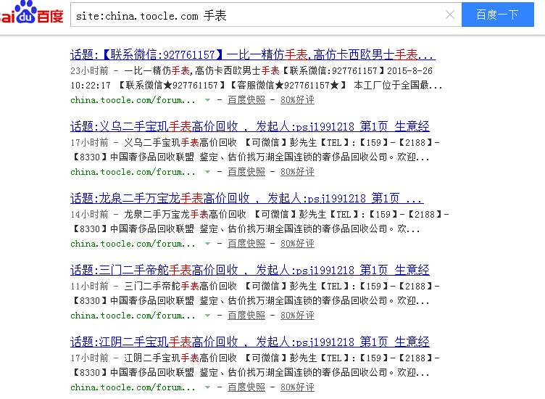Viewport: 545px width, 399px height.
Task: Click the green URL under the 义乌二手宝玑 result
Action: tap(133, 172)
